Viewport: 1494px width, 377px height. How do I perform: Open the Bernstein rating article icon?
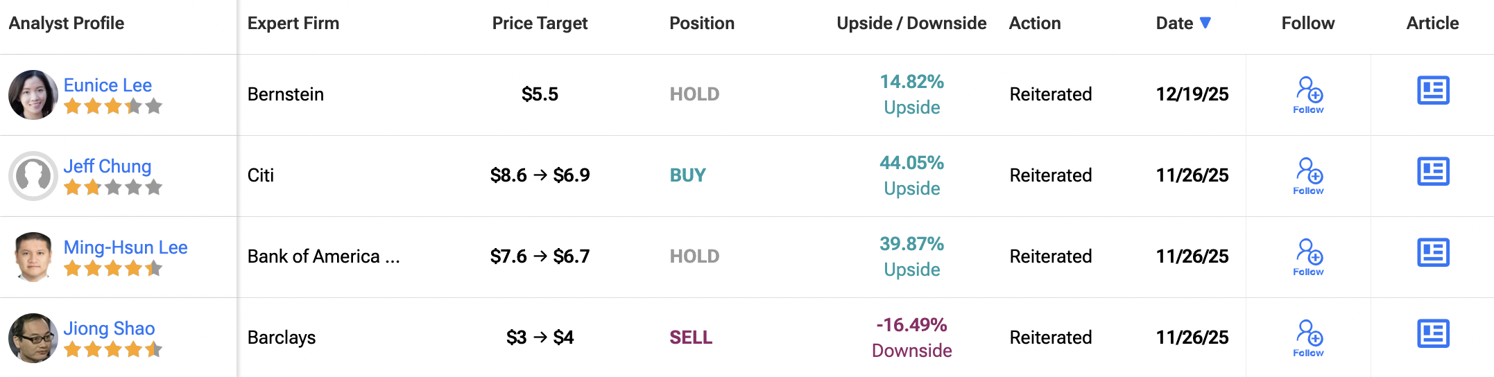point(1433,91)
